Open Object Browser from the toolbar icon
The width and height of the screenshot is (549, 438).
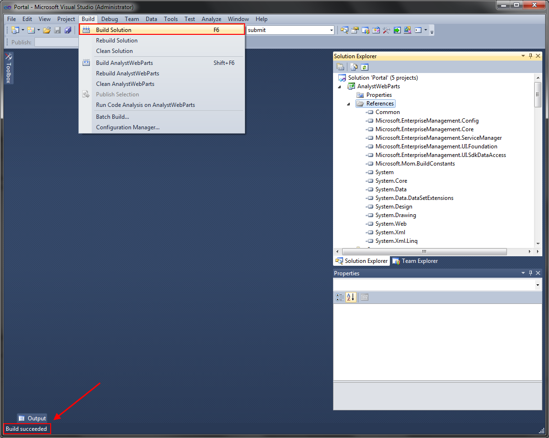pyautogui.click(x=376, y=30)
